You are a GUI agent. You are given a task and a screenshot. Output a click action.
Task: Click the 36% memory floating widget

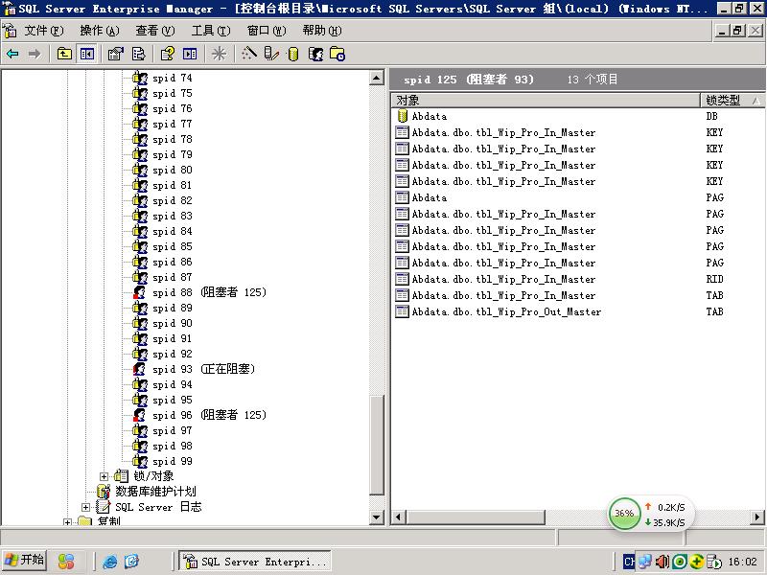tap(624, 514)
